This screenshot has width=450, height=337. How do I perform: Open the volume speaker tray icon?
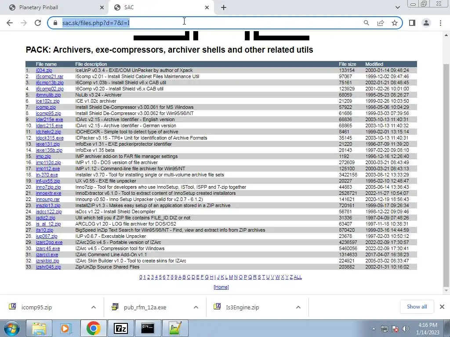[406, 329]
